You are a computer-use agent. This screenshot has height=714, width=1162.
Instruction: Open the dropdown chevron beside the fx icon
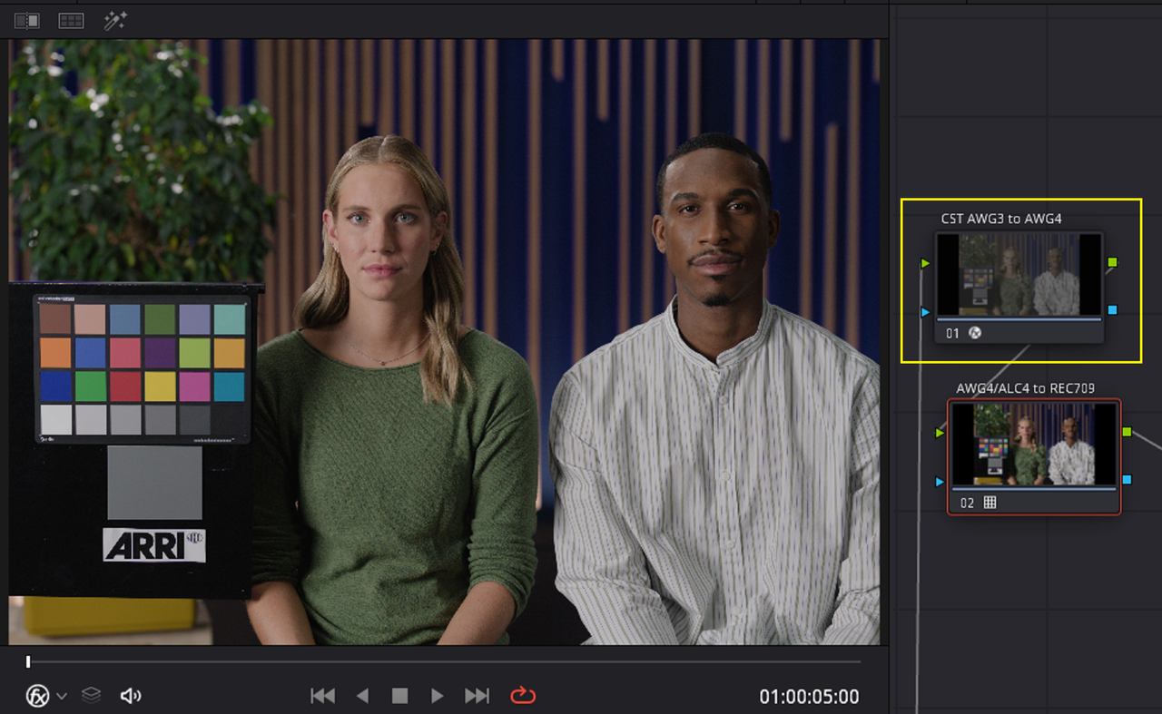(62, 696)
